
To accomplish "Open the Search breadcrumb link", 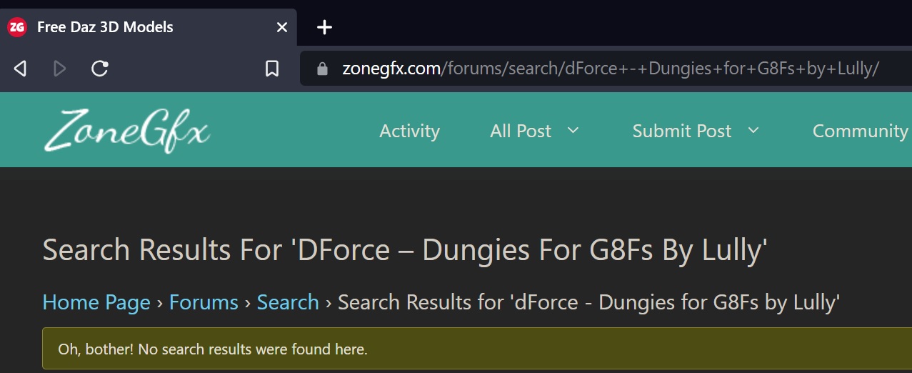I will pyautogui.click(x=288, y=302).
